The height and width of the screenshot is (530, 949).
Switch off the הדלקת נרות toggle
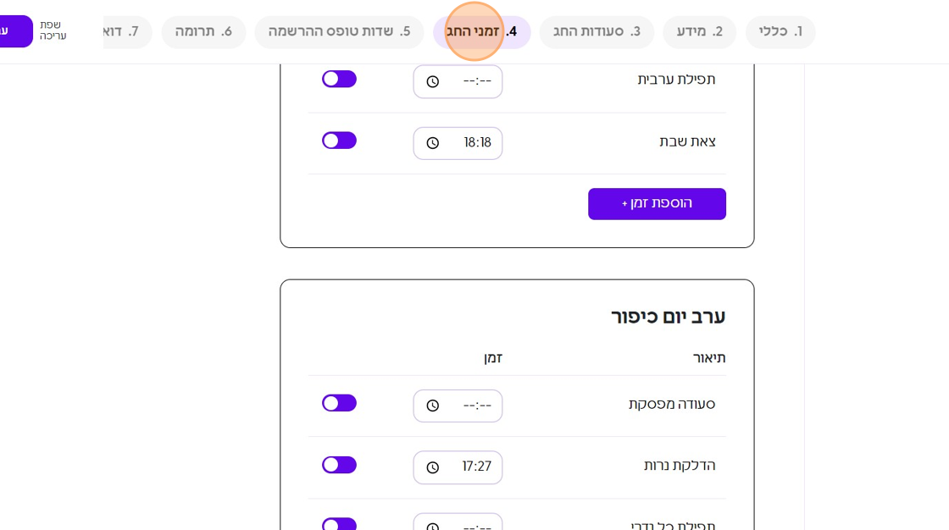[339, 465]
